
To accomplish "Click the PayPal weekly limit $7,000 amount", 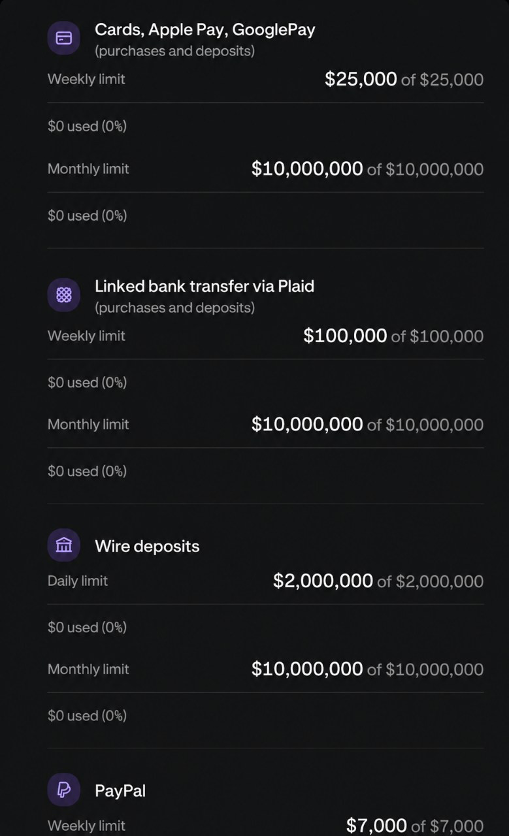I will (376, 826).
